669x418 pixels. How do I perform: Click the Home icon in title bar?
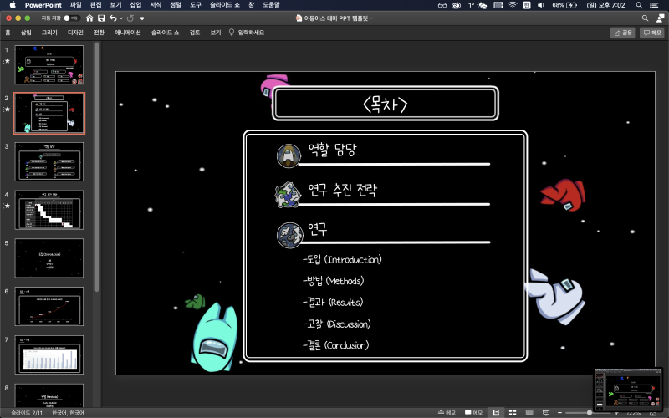[89, 18]
